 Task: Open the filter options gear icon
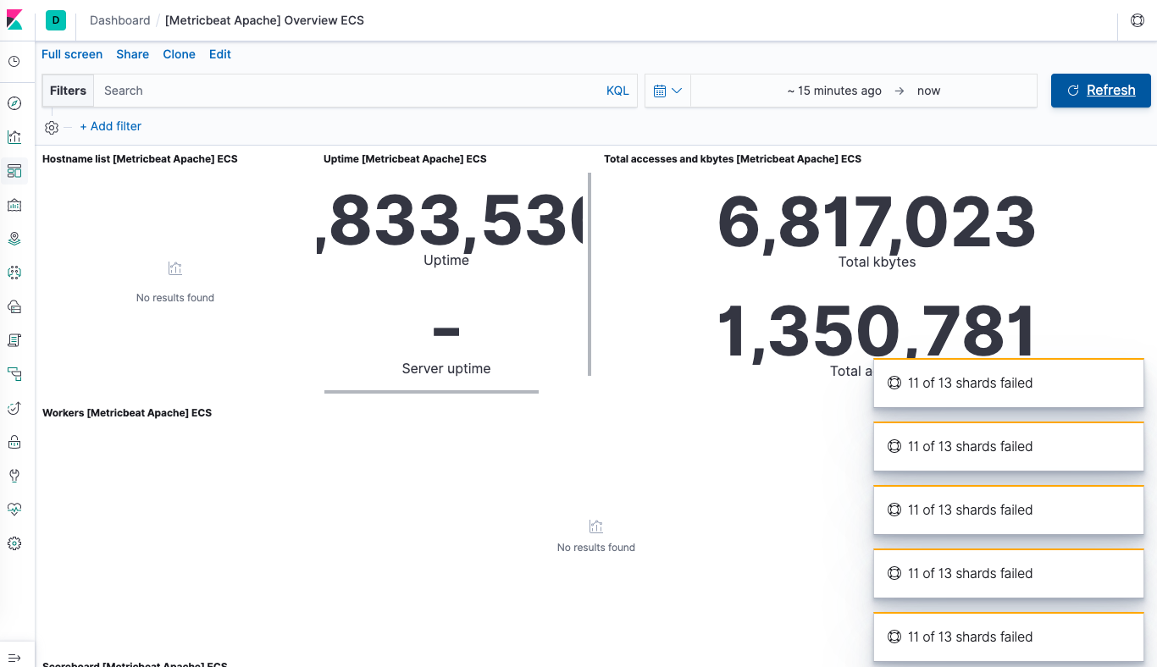coord(52,127)
